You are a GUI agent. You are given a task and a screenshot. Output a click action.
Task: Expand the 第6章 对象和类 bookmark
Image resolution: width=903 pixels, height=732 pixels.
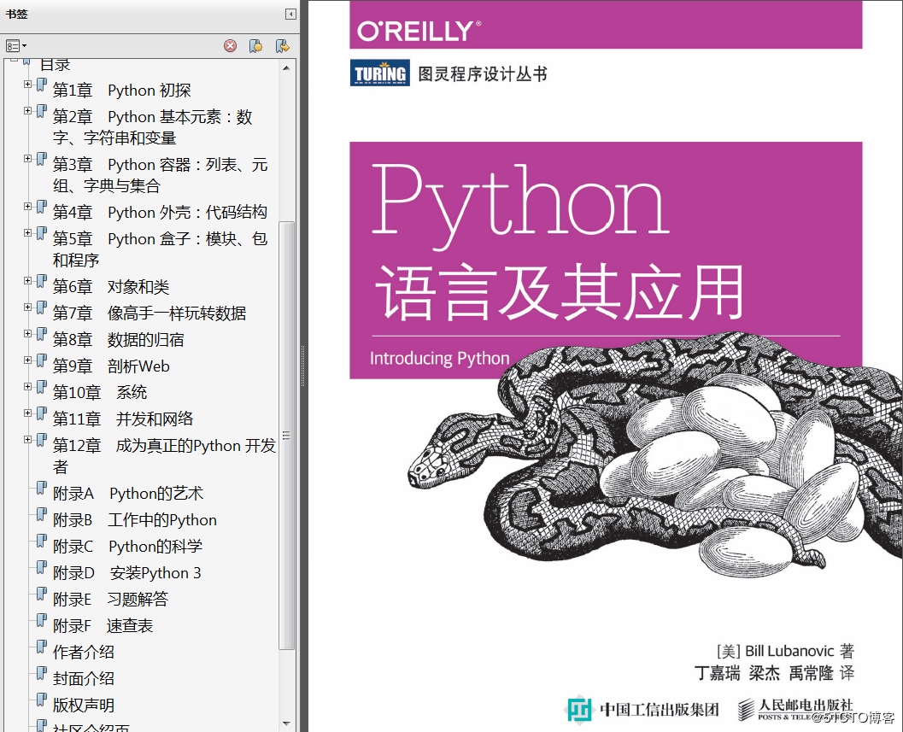click(27, 280)
